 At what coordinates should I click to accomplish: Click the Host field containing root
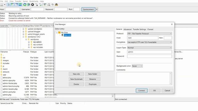tap(143, 38)
